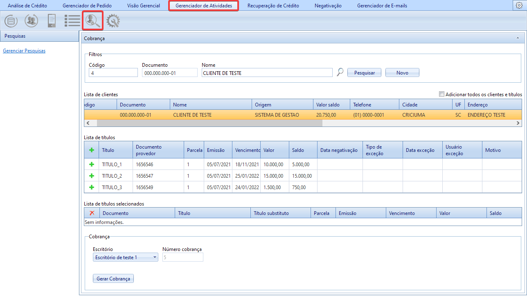Screen dimensions: 527x296
Task: Click the 25/01/2022 due date cell
Action: (x=247, y=176)
